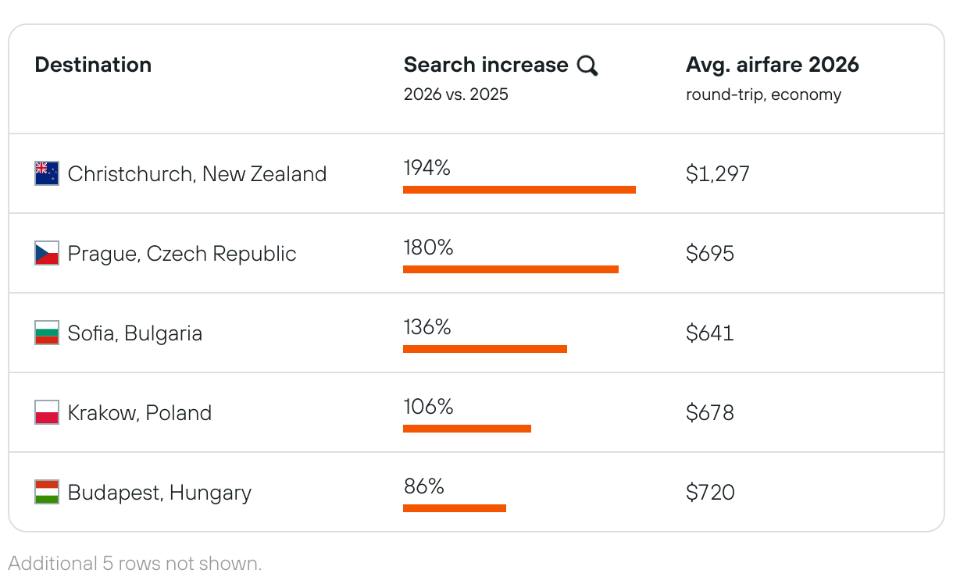The image size is (953, 584).
Task: Click the Poland flag icon
Action: click(47, 412)
